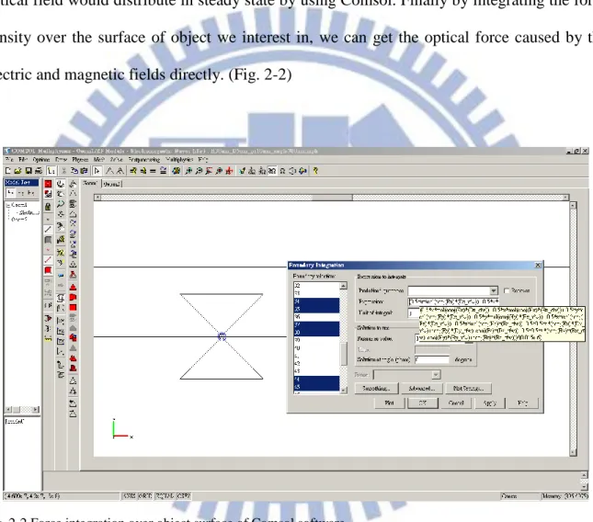The height and width of the screenshot is (522, 593).
Task: Click the yellow ruler icon in left toolbar
Action: pyautogui.click(x=48, y=339)
